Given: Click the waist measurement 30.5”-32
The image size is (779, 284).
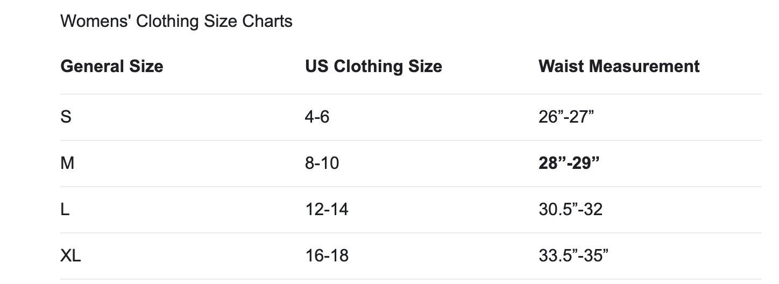Looking at the screenshot, I should click(x=570, y=209).
